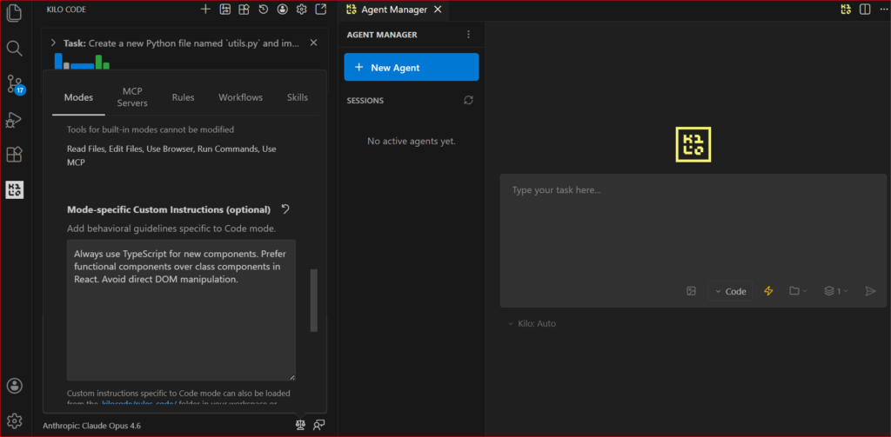Open Source Control view with 17 badge
The height and width of the screenshot is (437, 891).
click(14, 84)
